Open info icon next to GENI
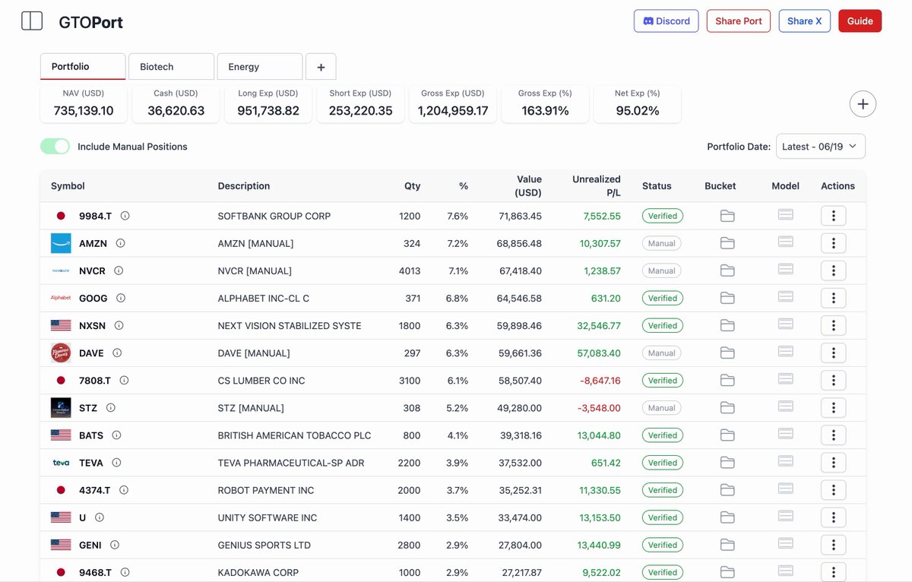The width and height of the screenshot is (912, 582). click(115, 545)
